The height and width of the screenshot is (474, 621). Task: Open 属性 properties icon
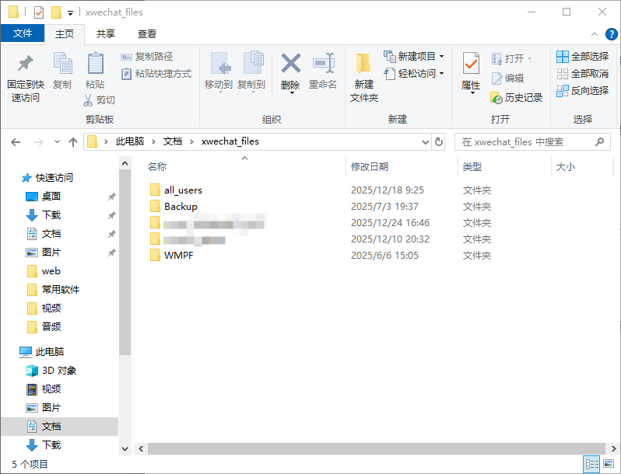pyautogui.click(x=471, y=63)
